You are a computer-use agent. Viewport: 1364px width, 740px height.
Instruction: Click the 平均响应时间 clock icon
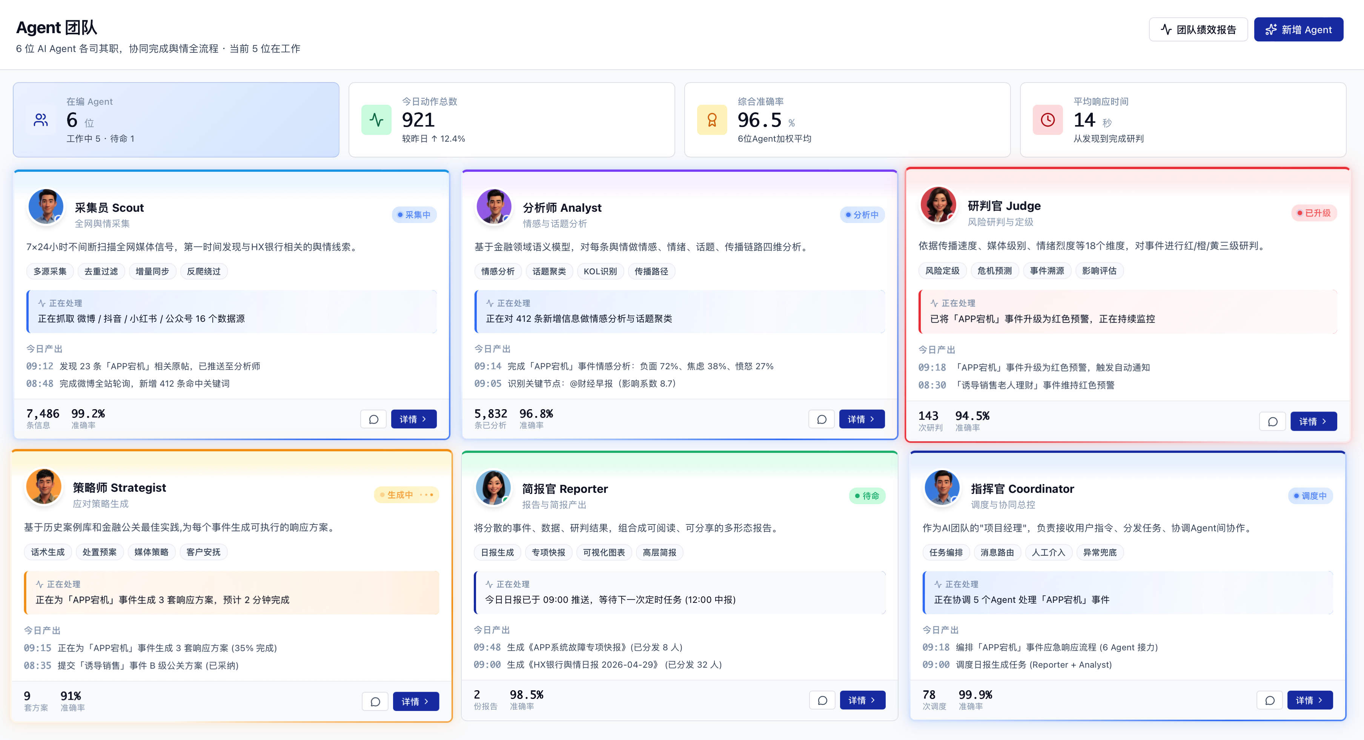(x=1048, y=120)
